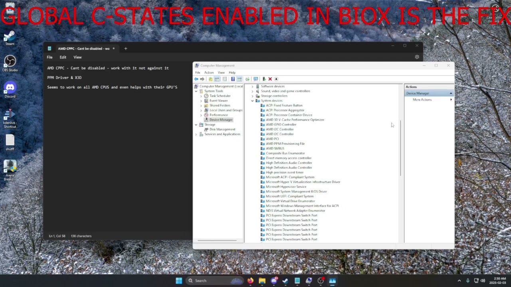Open volume control in system tray
This screenshot has width=511, height=287.
point(483,281)
